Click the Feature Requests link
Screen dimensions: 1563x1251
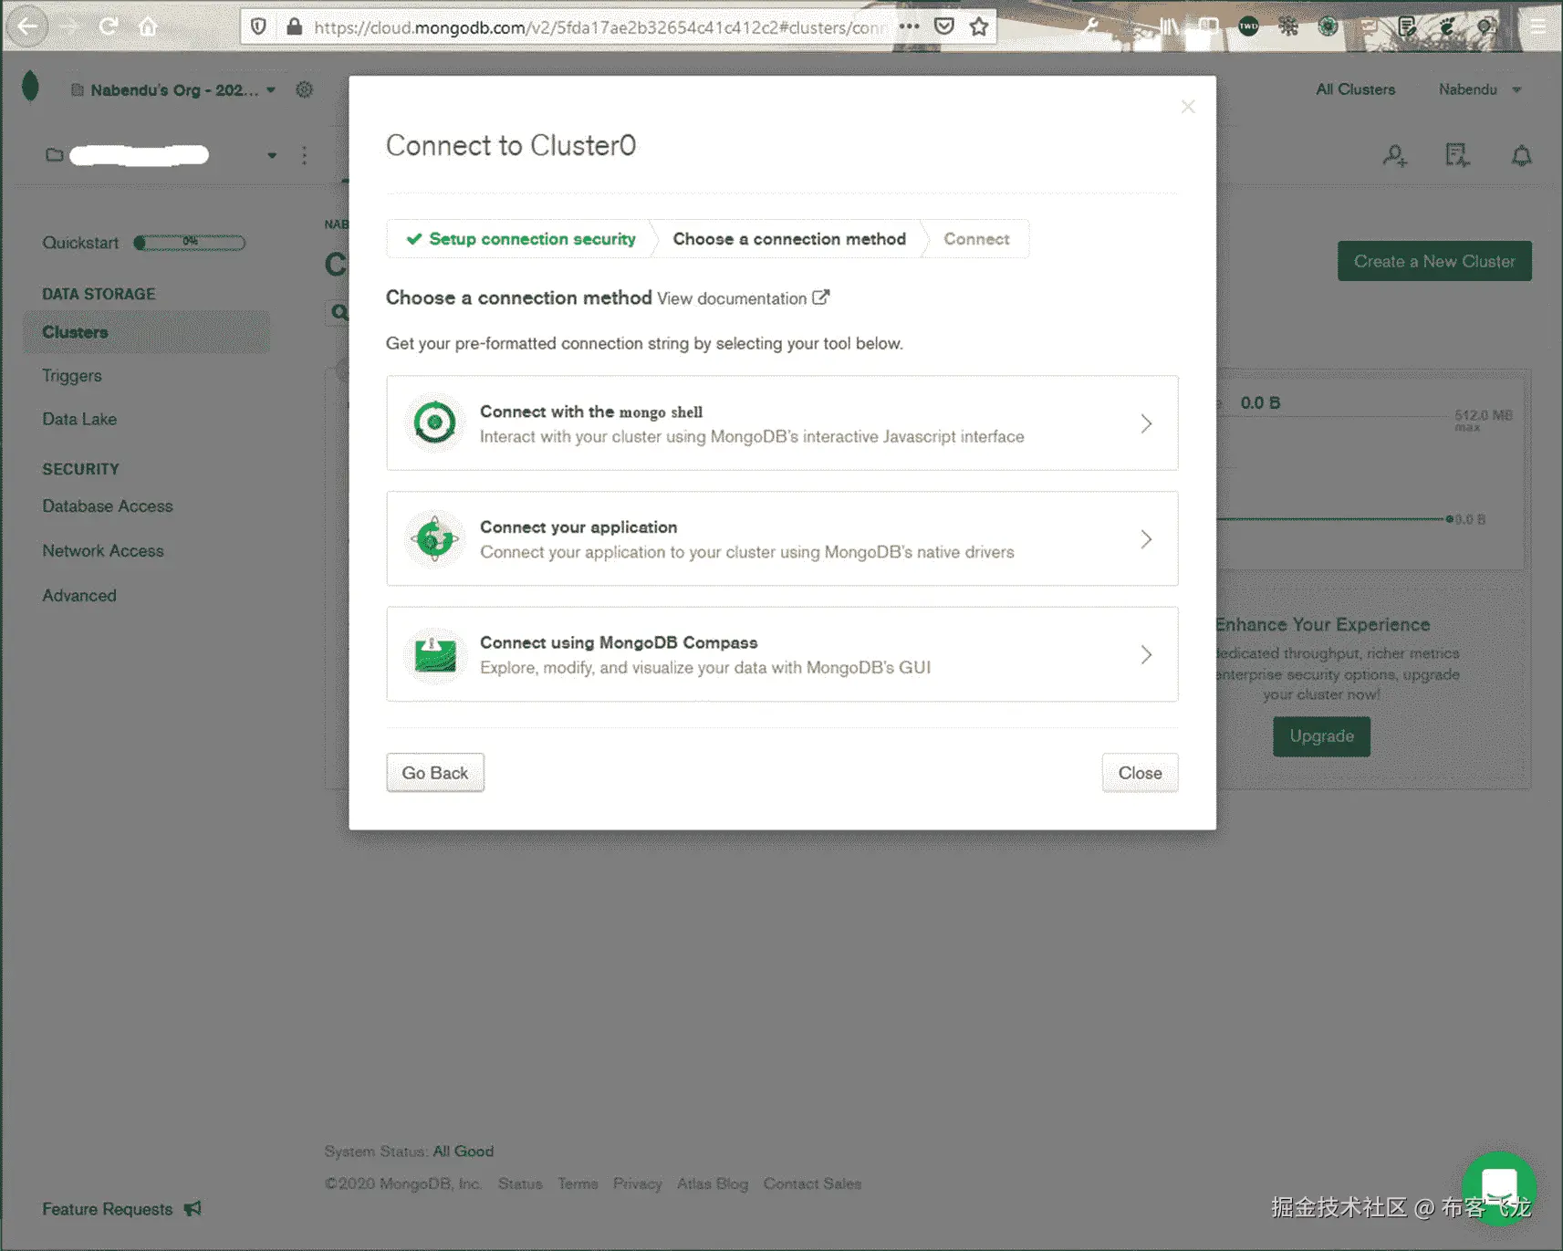108,1209
